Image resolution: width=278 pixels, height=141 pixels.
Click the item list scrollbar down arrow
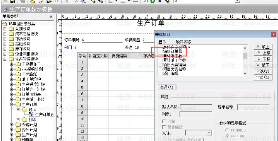click(245, 73)
